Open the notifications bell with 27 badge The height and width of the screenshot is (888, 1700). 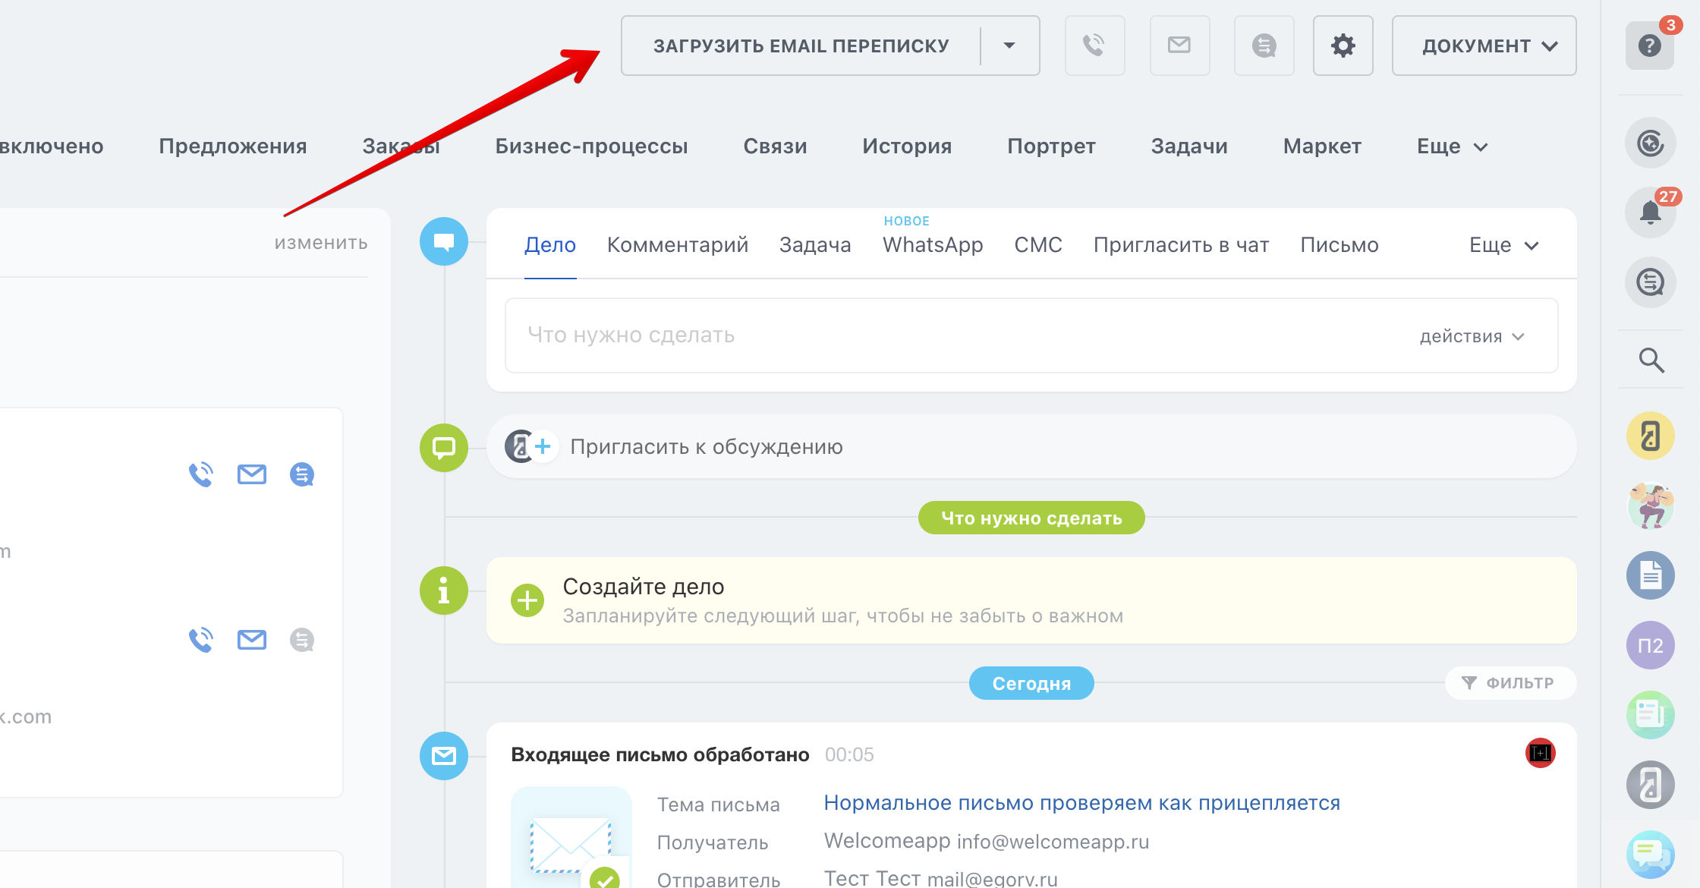(1650, 212)
